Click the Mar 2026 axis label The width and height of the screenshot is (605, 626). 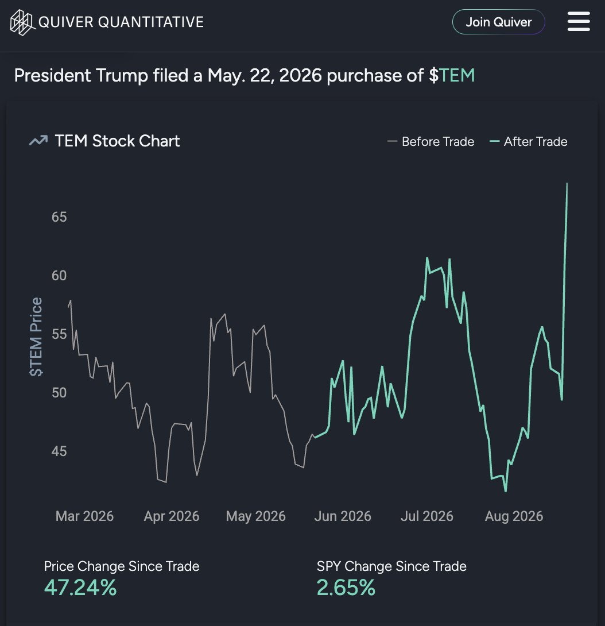84,516
